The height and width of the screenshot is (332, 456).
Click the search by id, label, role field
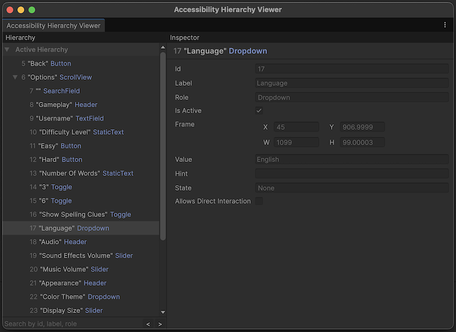tap(73, 324)
